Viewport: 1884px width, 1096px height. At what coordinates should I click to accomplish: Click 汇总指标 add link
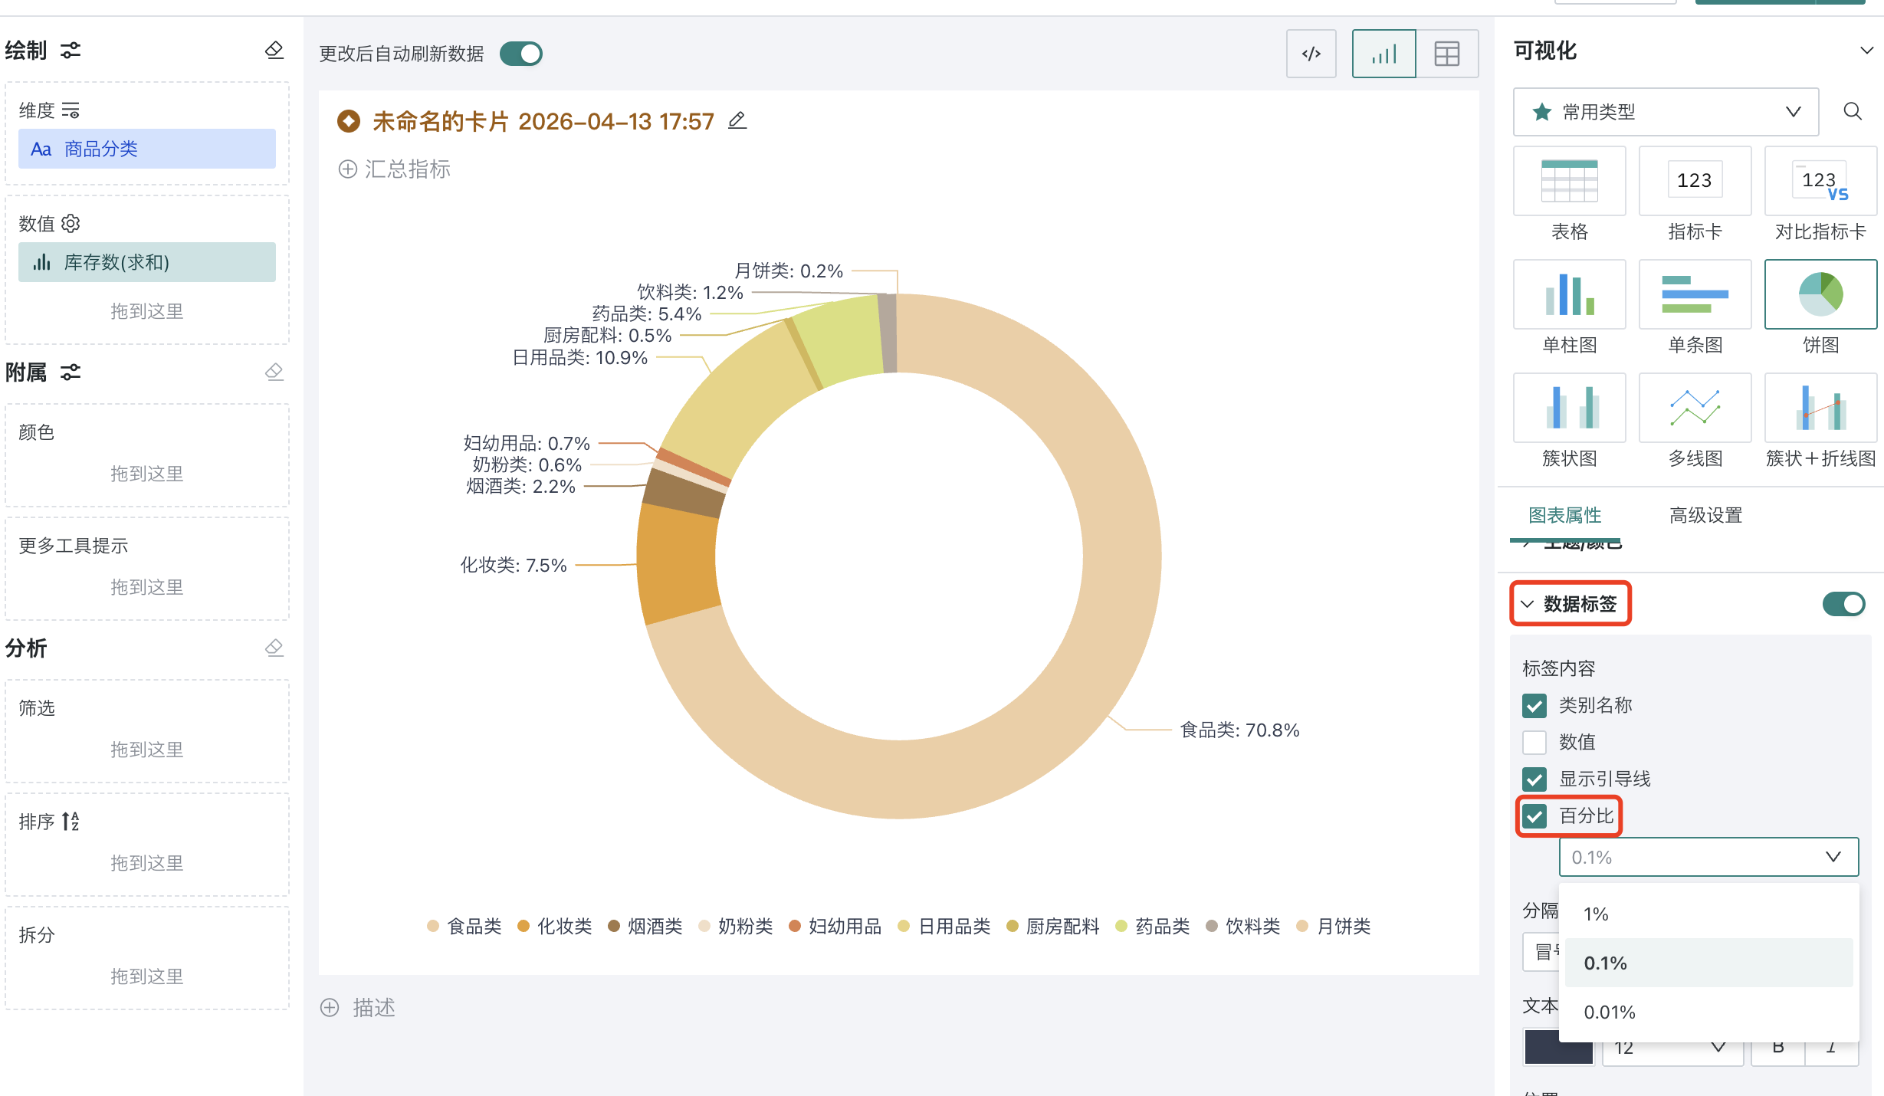(395, 169)
